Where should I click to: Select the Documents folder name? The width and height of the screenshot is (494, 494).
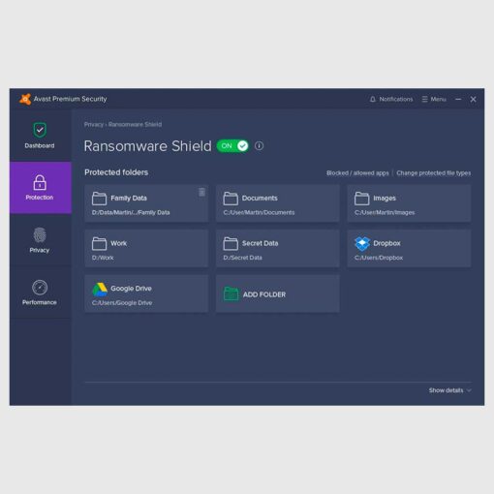pyautogui.click(x=260, y=198)
